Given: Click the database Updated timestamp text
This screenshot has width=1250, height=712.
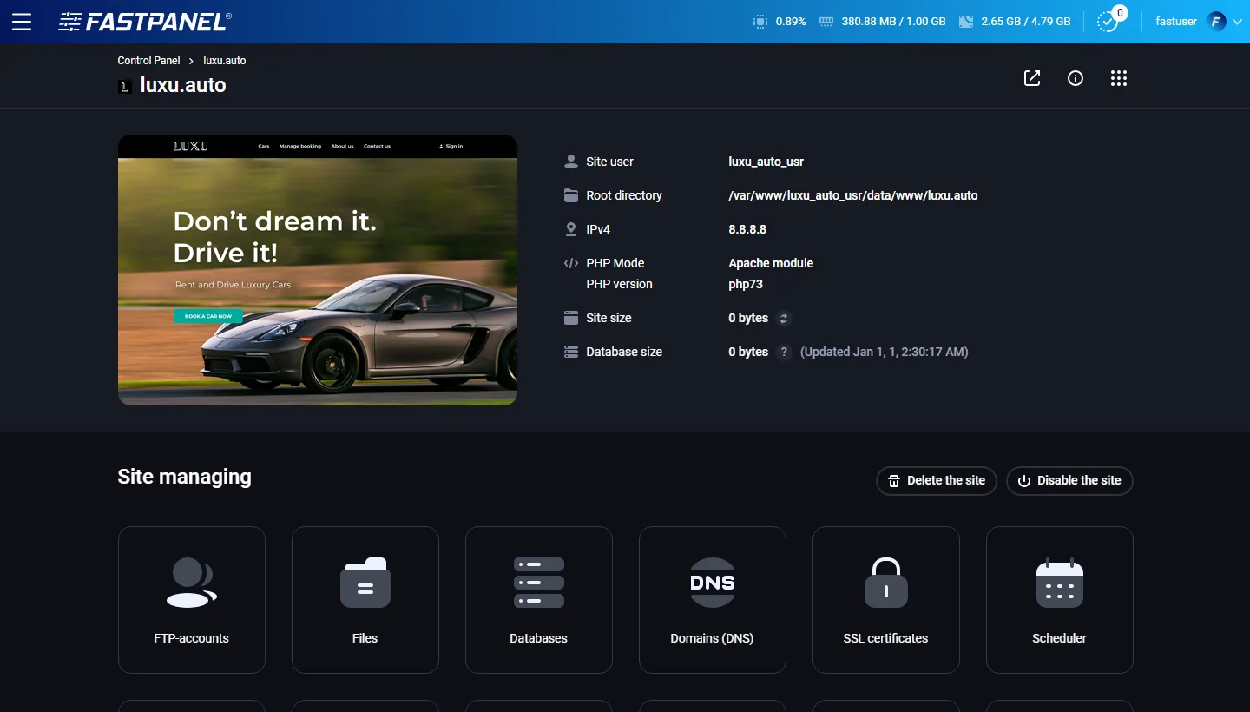Looking at the screenshot, I should [884, 352].
